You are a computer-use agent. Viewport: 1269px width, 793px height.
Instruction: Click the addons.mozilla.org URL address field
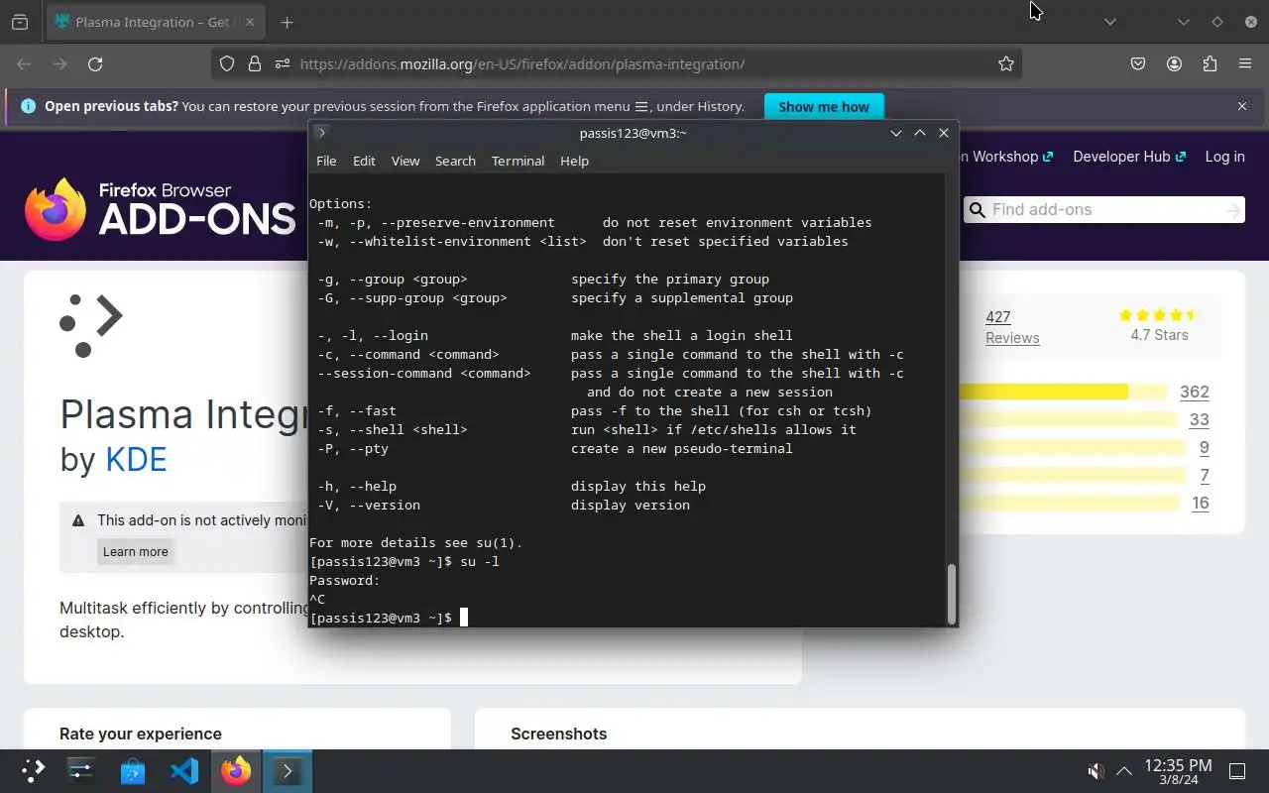pyautogui.click(x=616, y=63)
